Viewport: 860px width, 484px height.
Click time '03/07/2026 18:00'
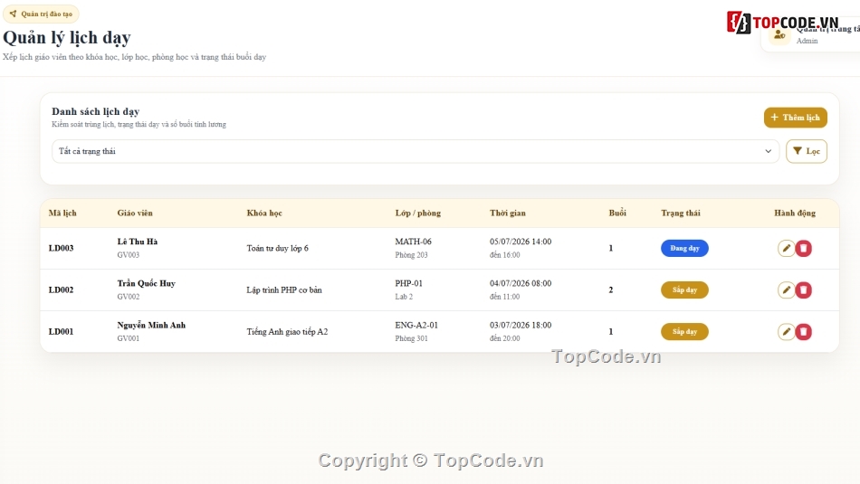521,325
